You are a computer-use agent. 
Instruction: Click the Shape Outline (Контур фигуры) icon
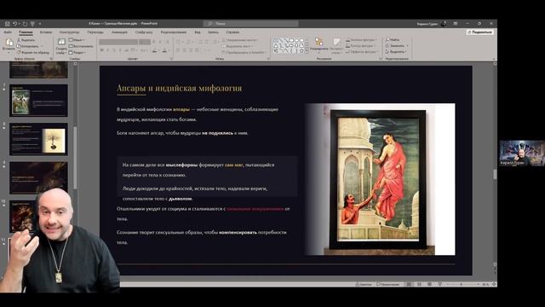348,45
